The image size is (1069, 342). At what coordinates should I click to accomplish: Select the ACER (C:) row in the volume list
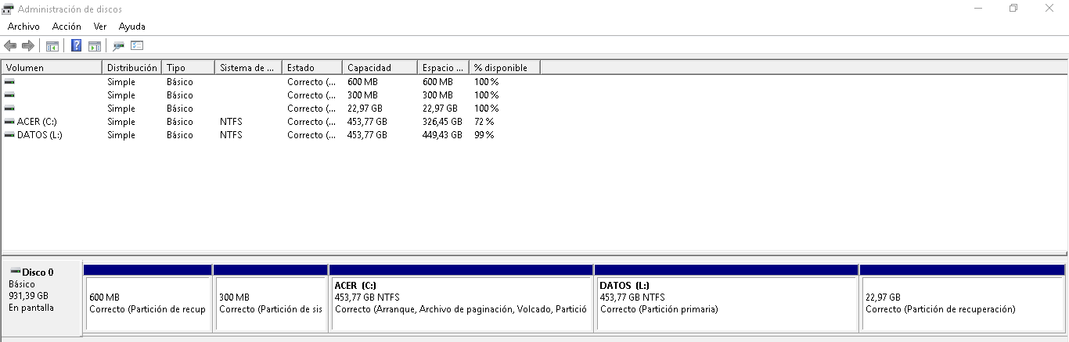[271, 122]
